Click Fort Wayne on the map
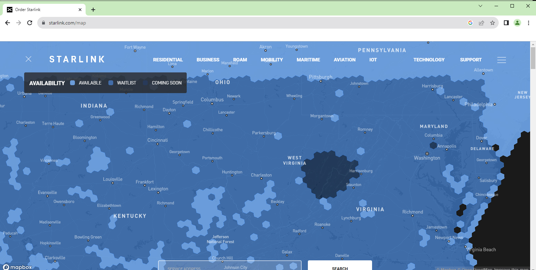 pyautogui.click(x=135, y=47)
